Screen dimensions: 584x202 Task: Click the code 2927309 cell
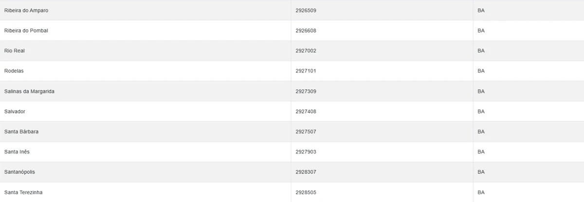(306, 91)
